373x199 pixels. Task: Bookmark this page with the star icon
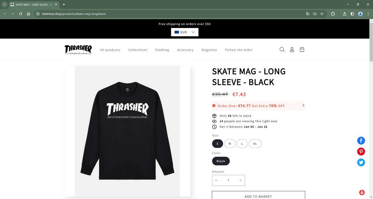tap(322, 14)
